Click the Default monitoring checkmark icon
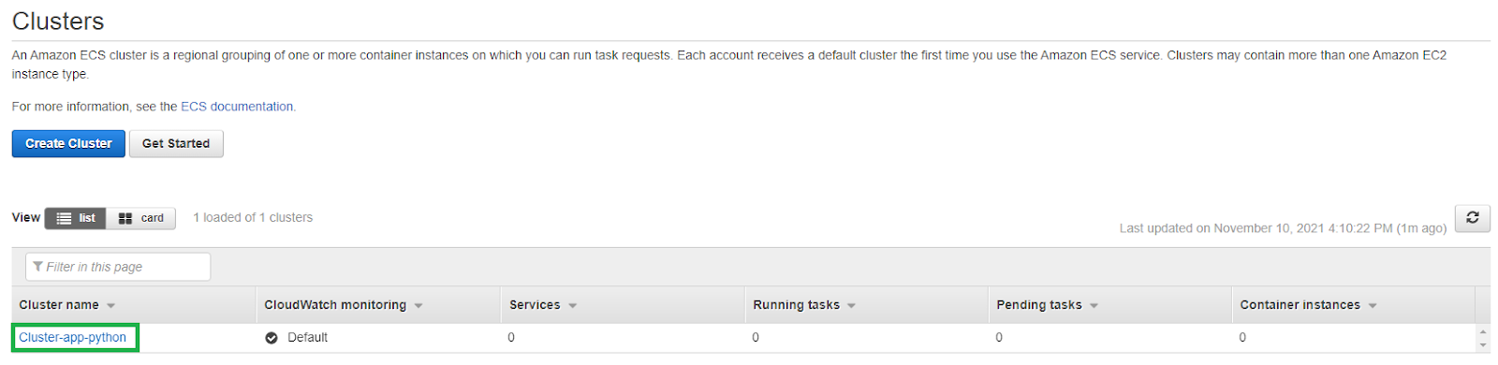This screenshot has height=365, width=1498. click(272, 338)
